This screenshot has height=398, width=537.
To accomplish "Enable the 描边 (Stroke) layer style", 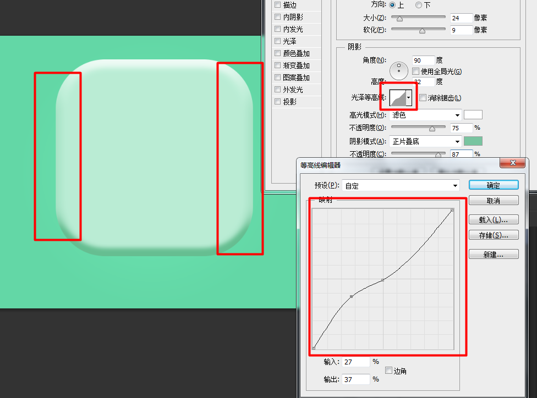I will [x=277, y=4].
